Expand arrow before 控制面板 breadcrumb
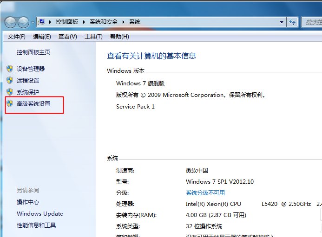 click(50, 22)
